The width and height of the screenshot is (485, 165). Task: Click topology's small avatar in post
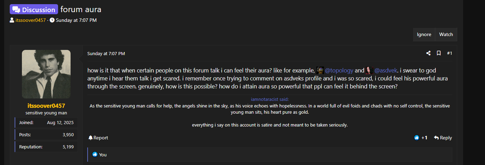(x=320, y=70)
